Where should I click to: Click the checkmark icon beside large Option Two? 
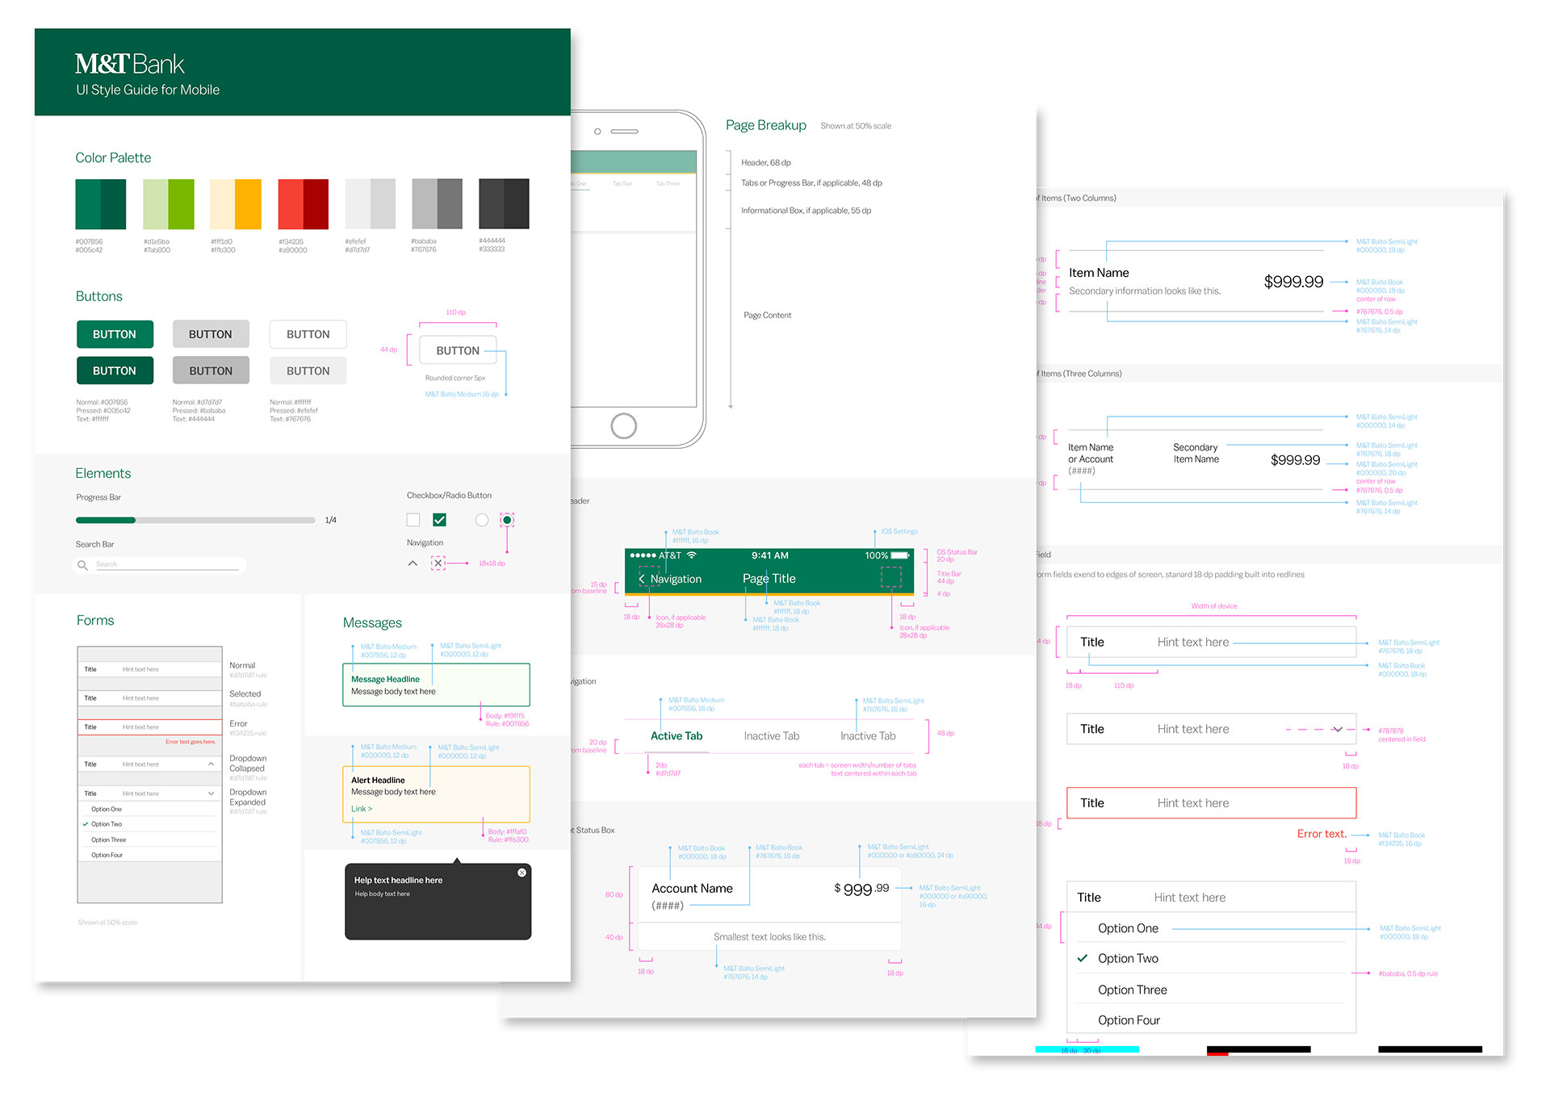tap(1083, 958)
